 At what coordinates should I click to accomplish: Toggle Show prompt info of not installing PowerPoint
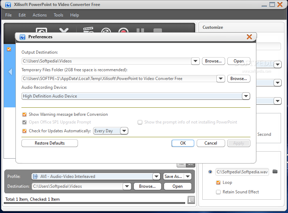point(140,122)
